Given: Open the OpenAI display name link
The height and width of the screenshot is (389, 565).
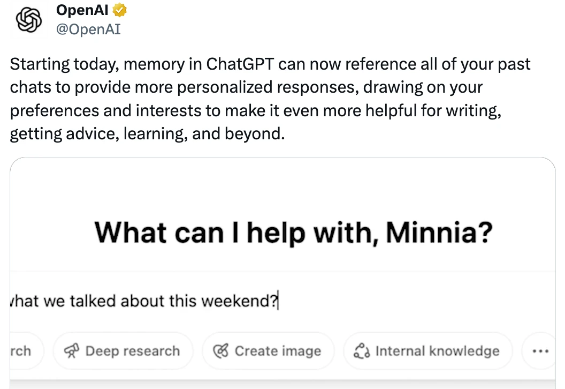Looking at the screenshot, I should coord(82,10).
